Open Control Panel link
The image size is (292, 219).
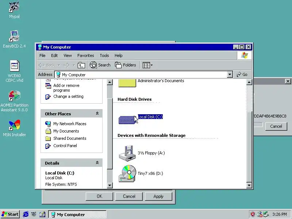tap(65, 146)
